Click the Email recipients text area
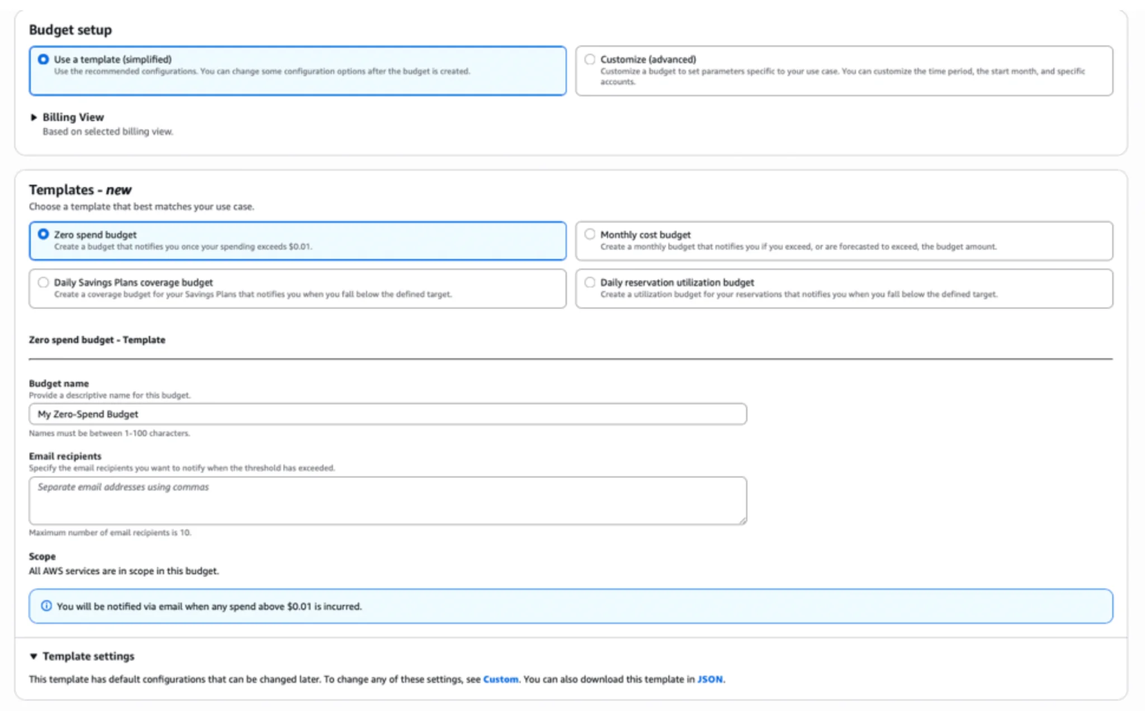This screenshot has width=1145, height=711. [387, 500]
